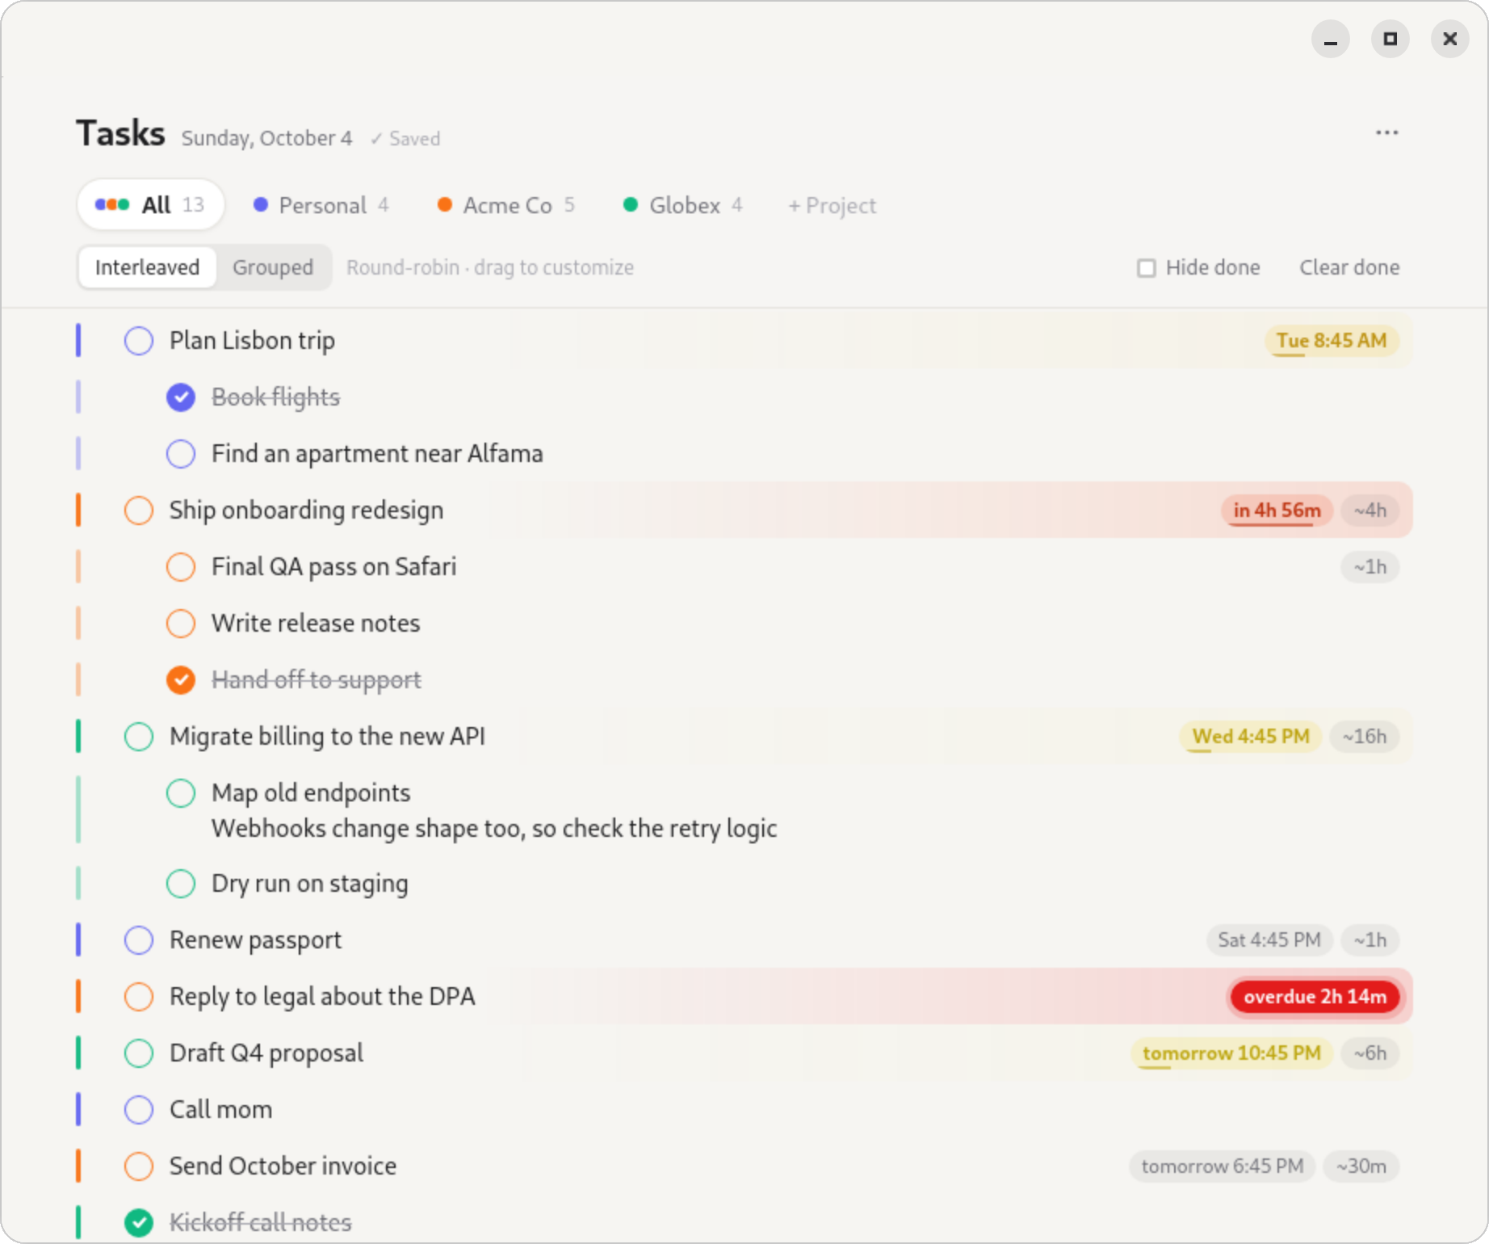Enable the Hide done checkbox
This screenshot has height=1244, width=1489.
point(1146,268)
